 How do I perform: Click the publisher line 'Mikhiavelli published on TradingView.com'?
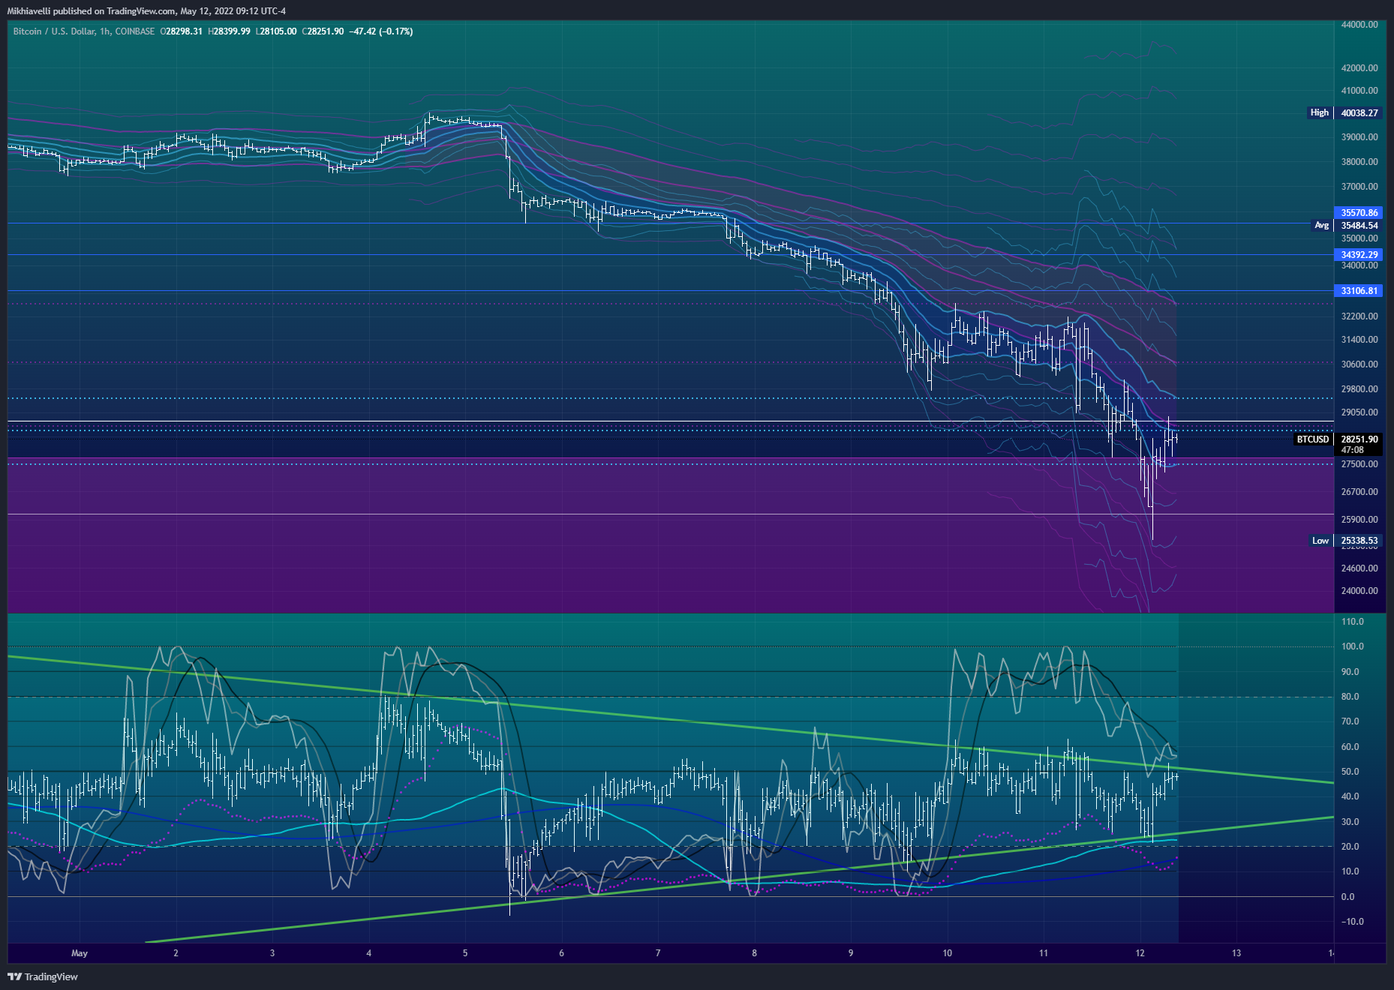tap(92, 11)
